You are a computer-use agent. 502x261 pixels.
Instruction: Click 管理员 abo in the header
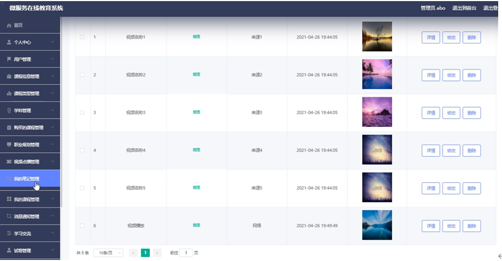433,8
